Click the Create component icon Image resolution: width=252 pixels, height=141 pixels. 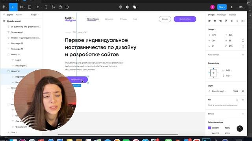tap(120, 7)
